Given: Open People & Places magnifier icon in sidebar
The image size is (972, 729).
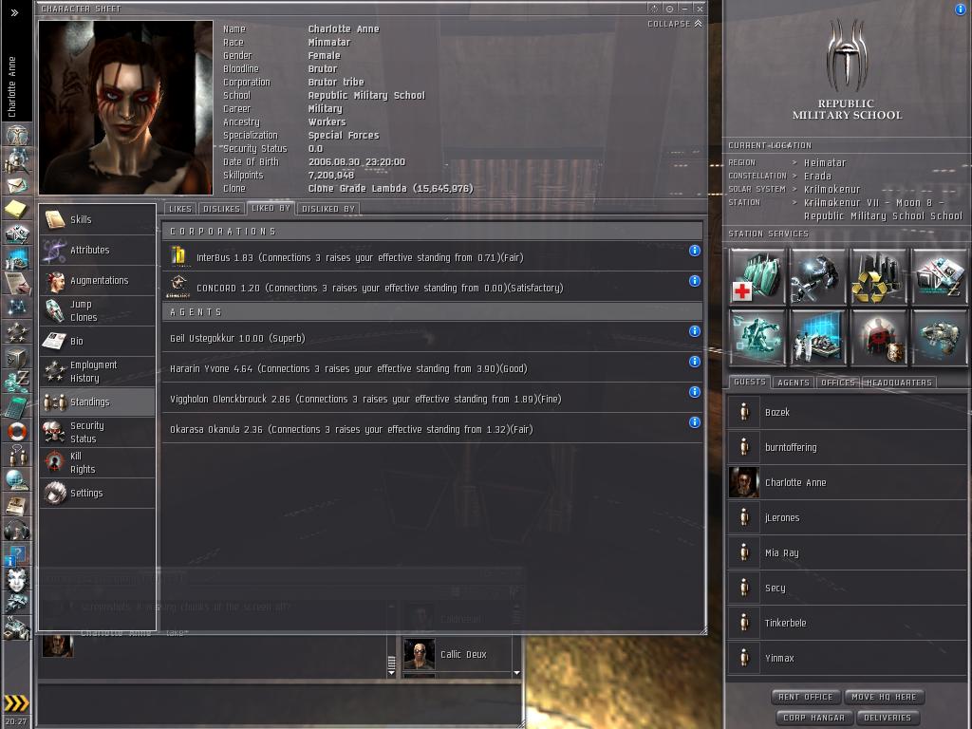Looking at the screenshot, I should tap(17, 160).
